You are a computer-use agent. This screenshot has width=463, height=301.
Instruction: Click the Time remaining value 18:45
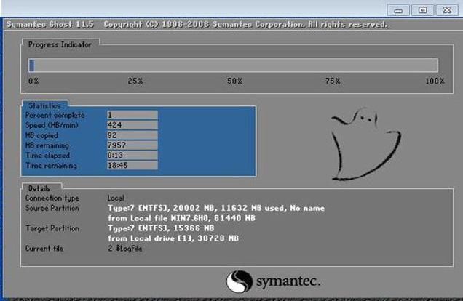[x=132, y=165]
